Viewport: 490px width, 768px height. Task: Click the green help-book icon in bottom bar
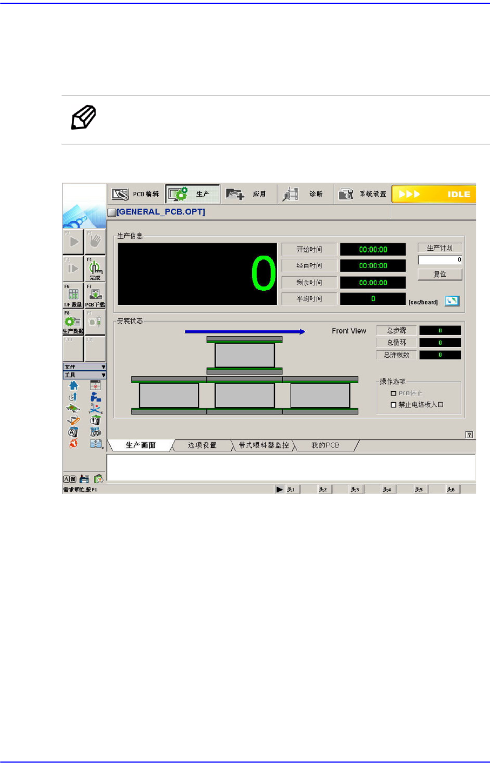(98, 479)
